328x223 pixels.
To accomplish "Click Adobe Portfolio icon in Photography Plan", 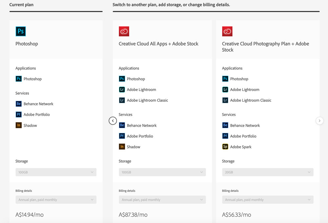I will (225, 136).
